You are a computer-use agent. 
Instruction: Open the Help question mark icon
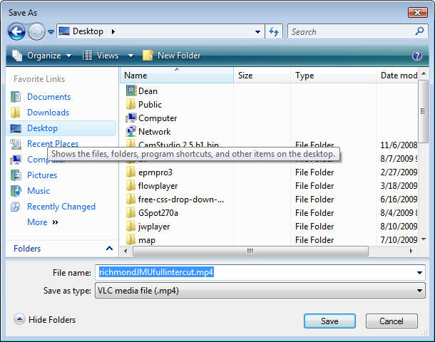coord(417,56)
